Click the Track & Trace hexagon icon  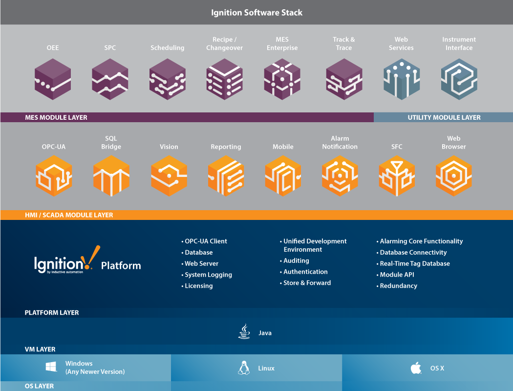click(x=344, y=79)
